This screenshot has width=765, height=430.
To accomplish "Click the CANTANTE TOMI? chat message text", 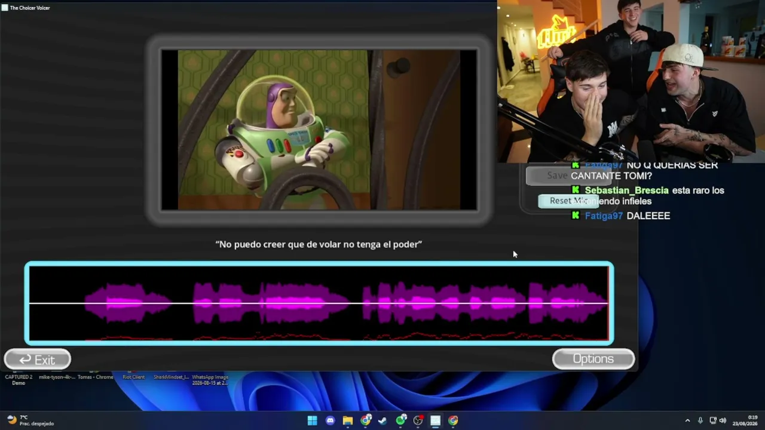I will [611, 176].
